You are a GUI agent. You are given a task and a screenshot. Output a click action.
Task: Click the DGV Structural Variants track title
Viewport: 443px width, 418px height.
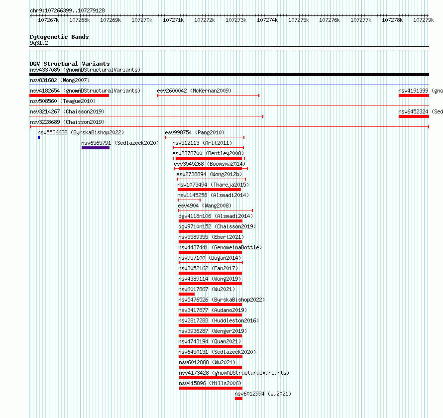[70, 64]
